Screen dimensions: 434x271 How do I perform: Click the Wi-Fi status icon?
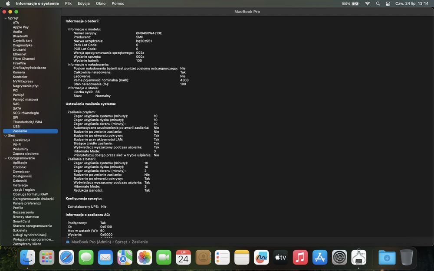[367, 3]
